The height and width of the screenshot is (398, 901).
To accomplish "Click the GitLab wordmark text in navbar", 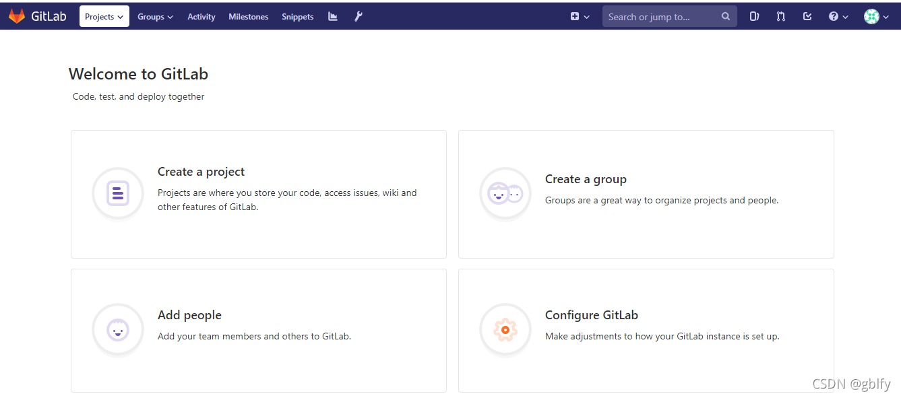I will click(49, 17).
